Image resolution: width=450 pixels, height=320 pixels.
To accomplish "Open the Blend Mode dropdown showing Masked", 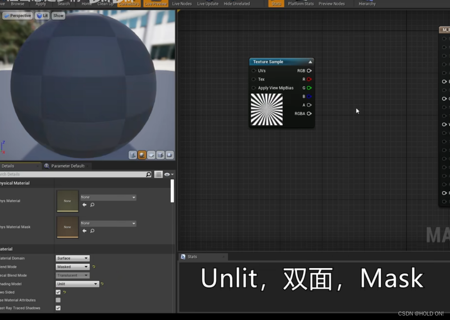I will tap(72, 267).
